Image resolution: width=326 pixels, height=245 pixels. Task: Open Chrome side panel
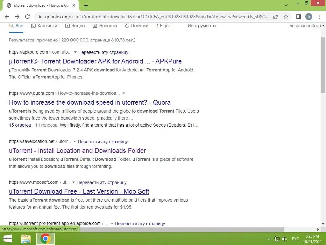point(299,17)
